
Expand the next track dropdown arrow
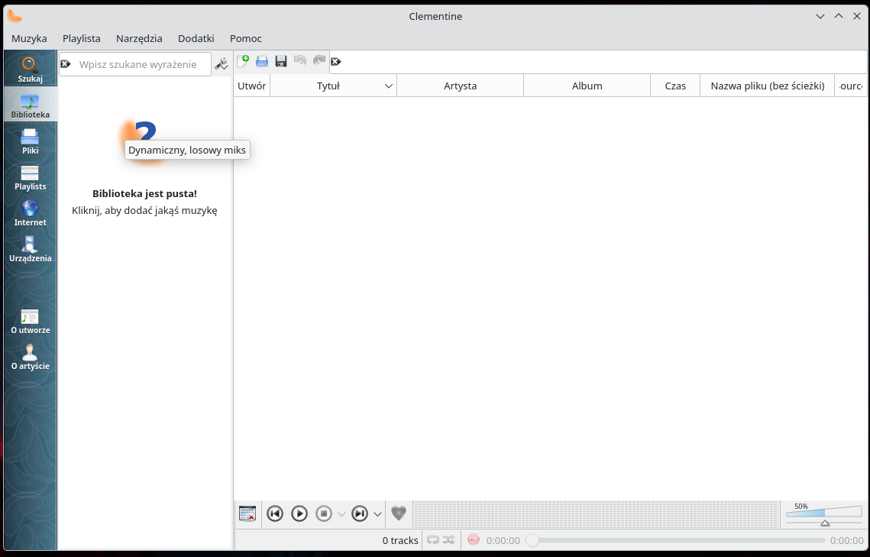[378, 514]
